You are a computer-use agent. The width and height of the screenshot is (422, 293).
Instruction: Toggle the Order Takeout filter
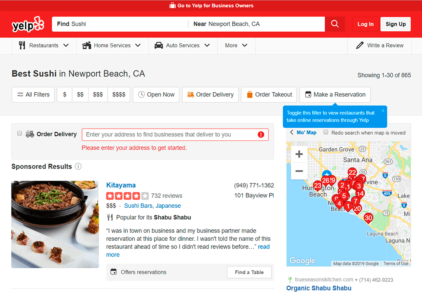point(269,95)
